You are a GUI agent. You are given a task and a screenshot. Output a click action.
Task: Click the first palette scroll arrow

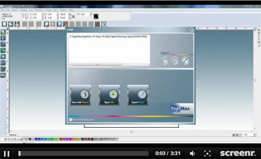(x=5, y=139)
